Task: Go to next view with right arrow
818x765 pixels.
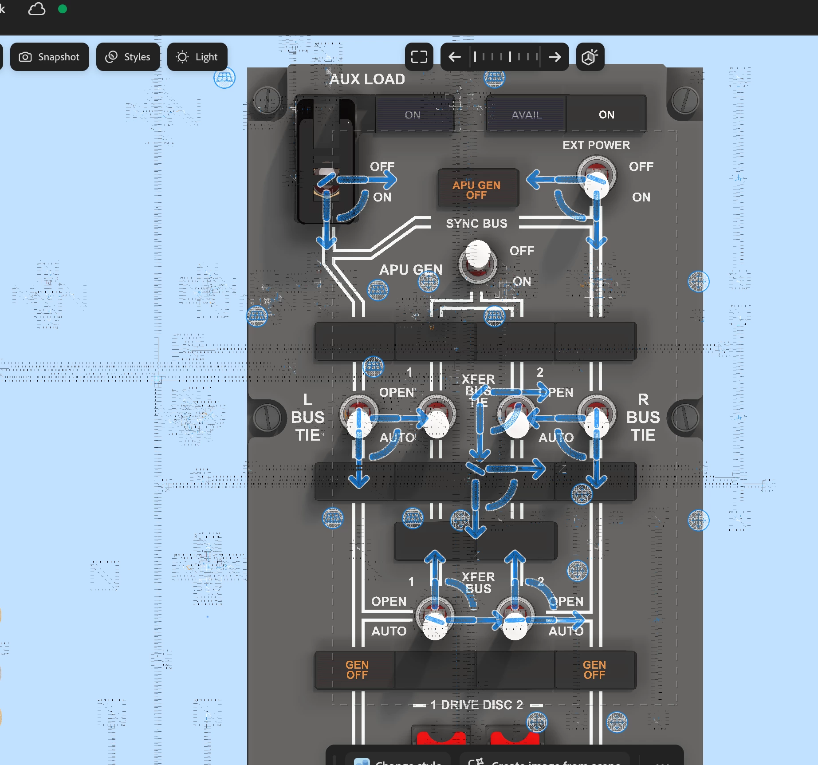Action: 555,57
